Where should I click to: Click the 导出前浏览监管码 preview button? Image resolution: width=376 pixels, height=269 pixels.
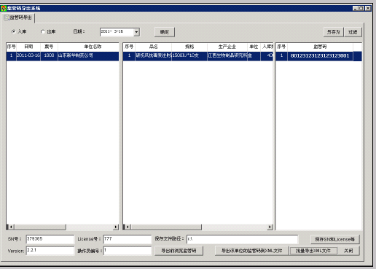click(179, 251)
